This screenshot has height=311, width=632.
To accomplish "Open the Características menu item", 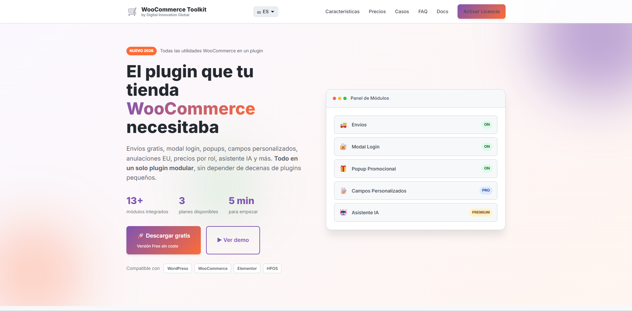I will click(x=342, y=12).
